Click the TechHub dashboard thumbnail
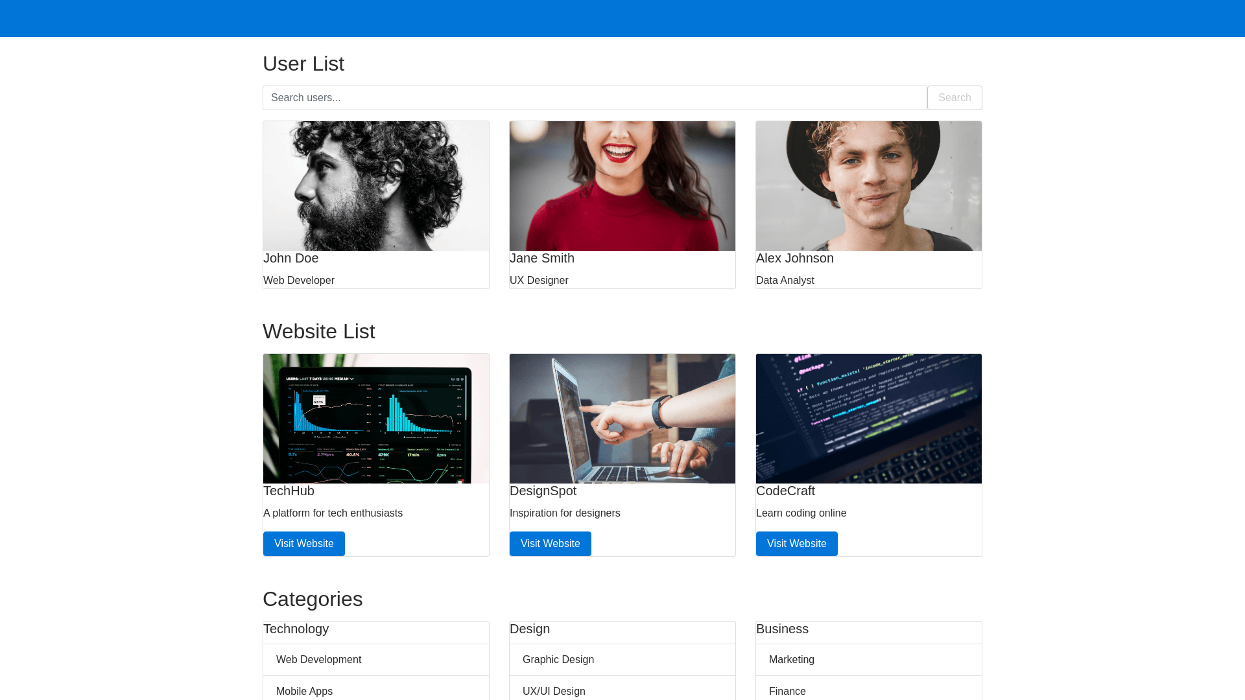 pyautogui.click(x=376, y=419)
